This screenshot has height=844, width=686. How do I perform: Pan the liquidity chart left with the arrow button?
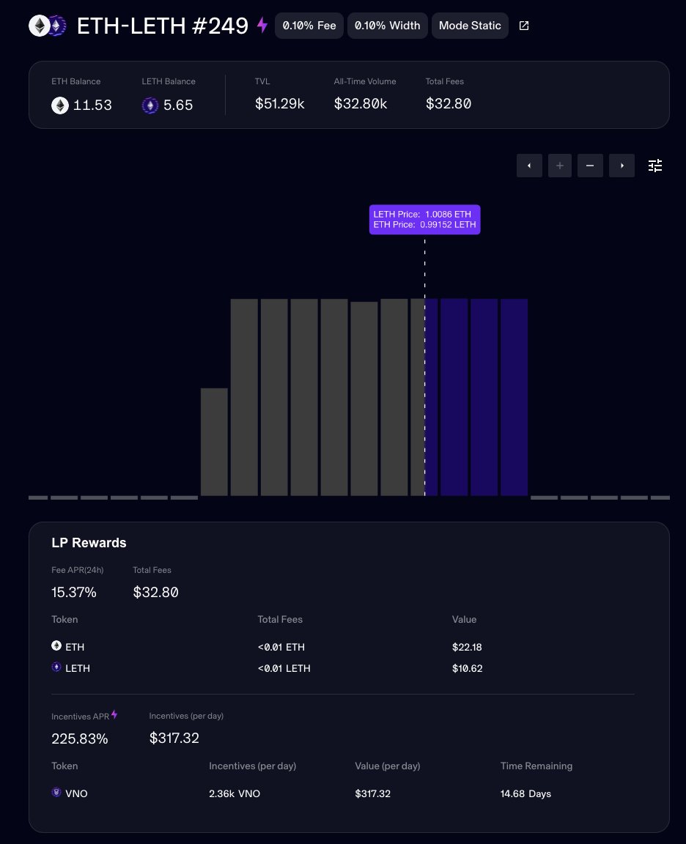point(529,166)
